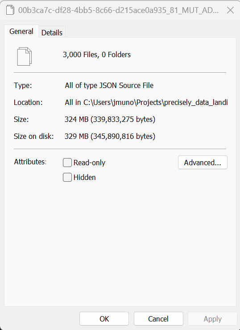The image size is (240, 330).
Task: Switch to the Details tab
Action: coord(52,33)
